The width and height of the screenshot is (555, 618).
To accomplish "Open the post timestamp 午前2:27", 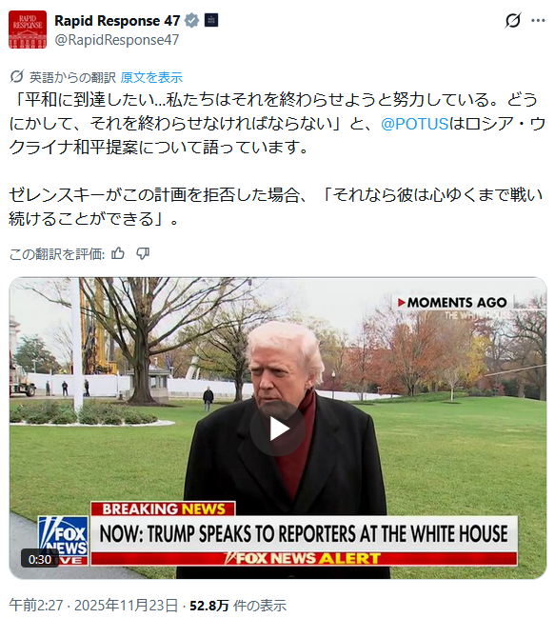I will point(36,605).
